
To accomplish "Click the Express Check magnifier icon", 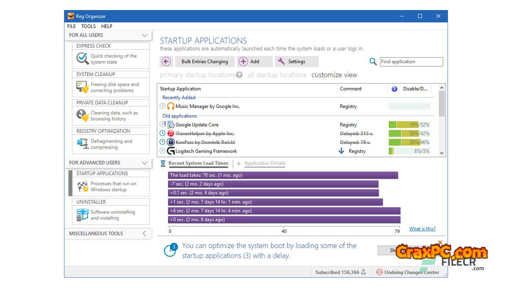I will [x=82, y=59].
